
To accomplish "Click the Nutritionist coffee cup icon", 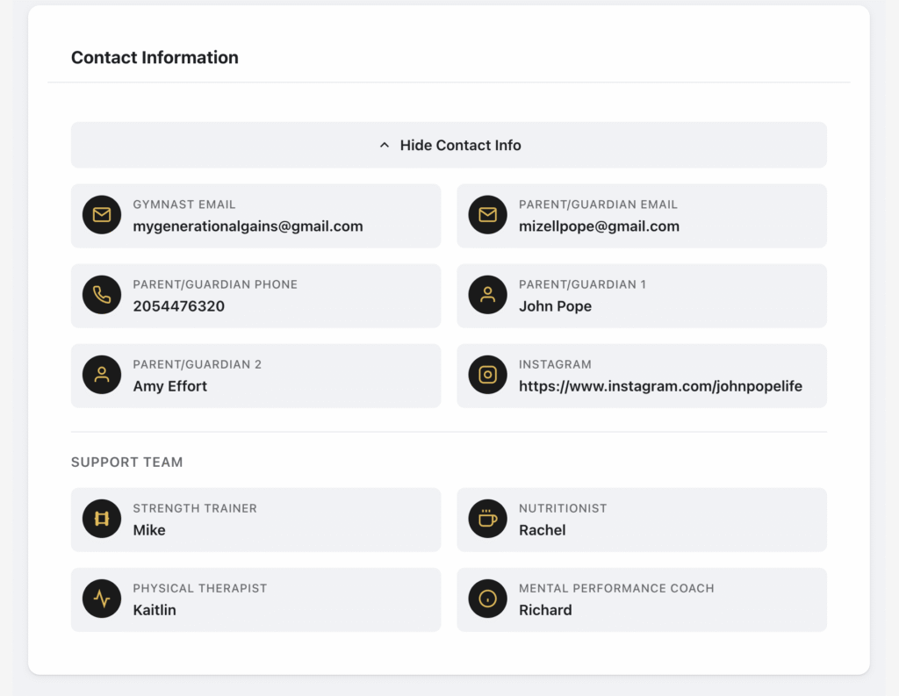I will 487,519.
